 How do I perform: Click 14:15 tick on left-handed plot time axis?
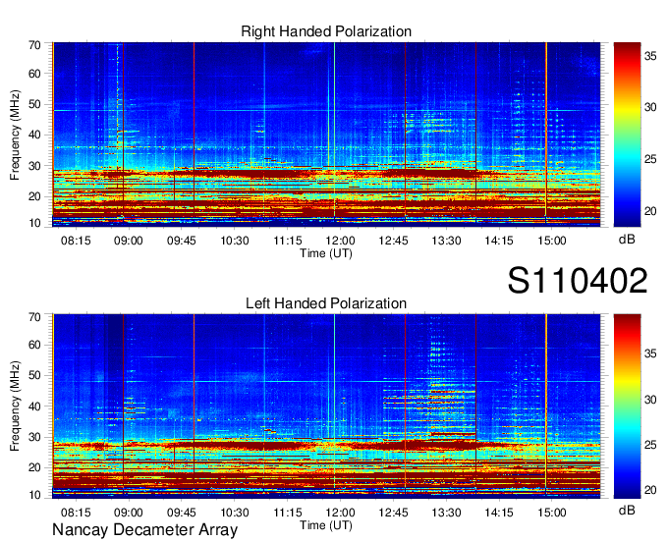499,513
